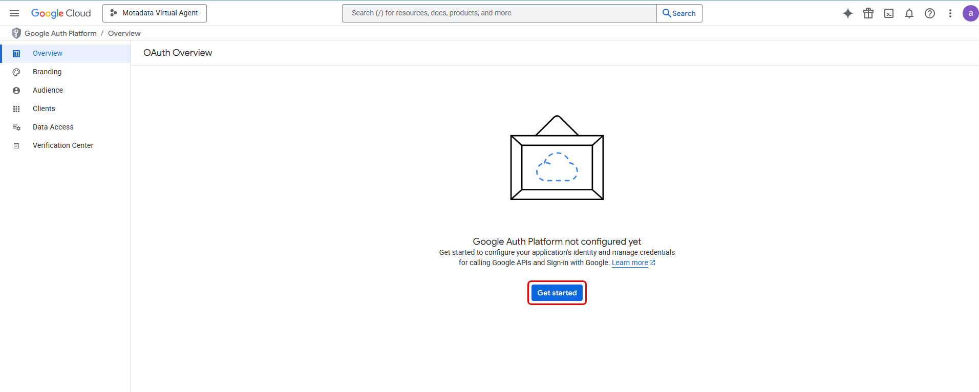
Task: Activate Cloud Shell terminal icon
Action: click(x=889, y=13)
